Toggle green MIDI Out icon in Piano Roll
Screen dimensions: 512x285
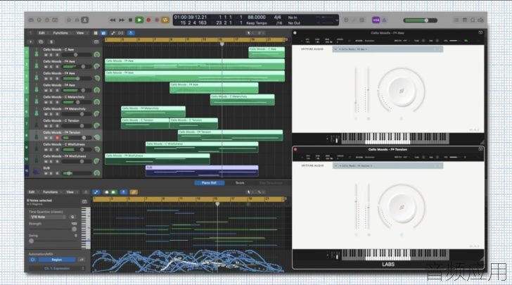pos(113,192)
